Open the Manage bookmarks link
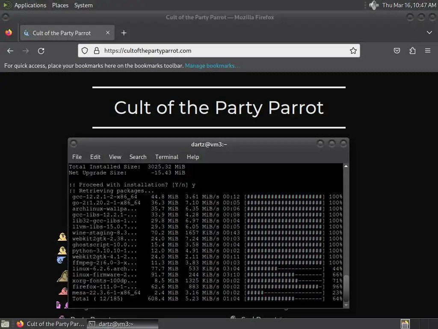 click(212, 66)
